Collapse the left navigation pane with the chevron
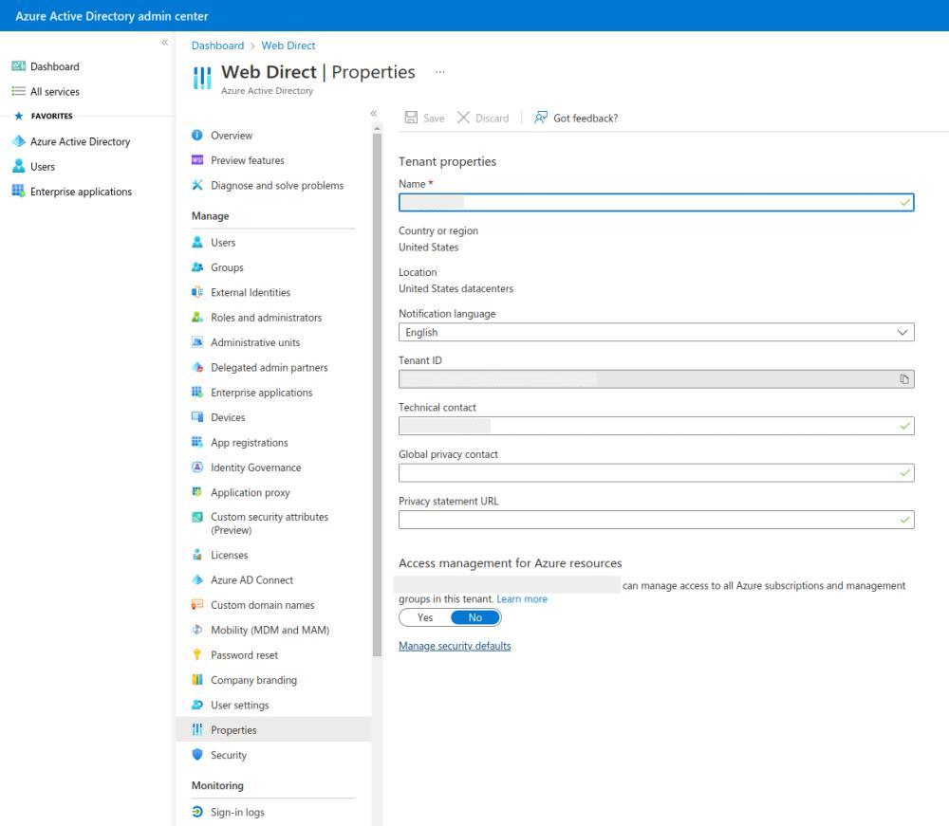Screen dimensions: 949x826 tap(163, 42)
